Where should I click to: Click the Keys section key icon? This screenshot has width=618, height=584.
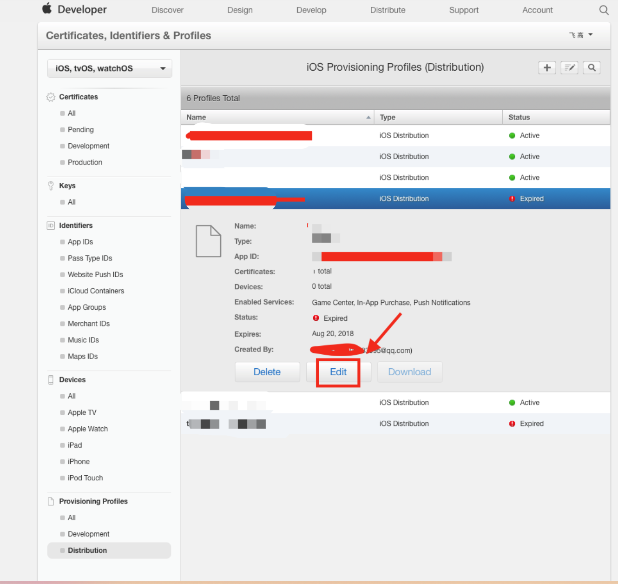[51, 186]
